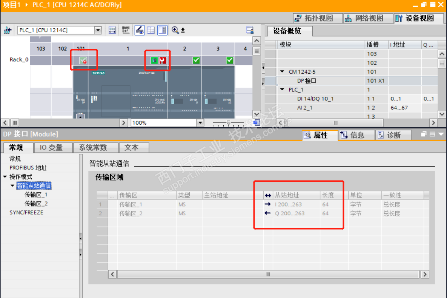
Task: Switch to the 拓扑视图 tab
Action: click(x=318, y=18)
